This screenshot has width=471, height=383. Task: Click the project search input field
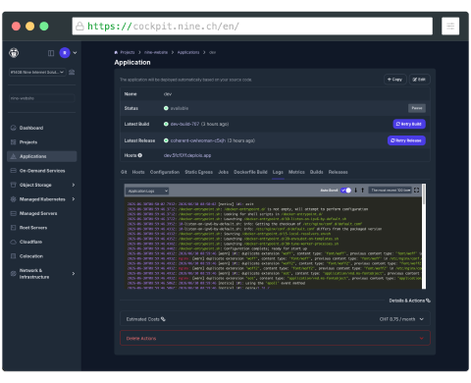tap(42, 98)
